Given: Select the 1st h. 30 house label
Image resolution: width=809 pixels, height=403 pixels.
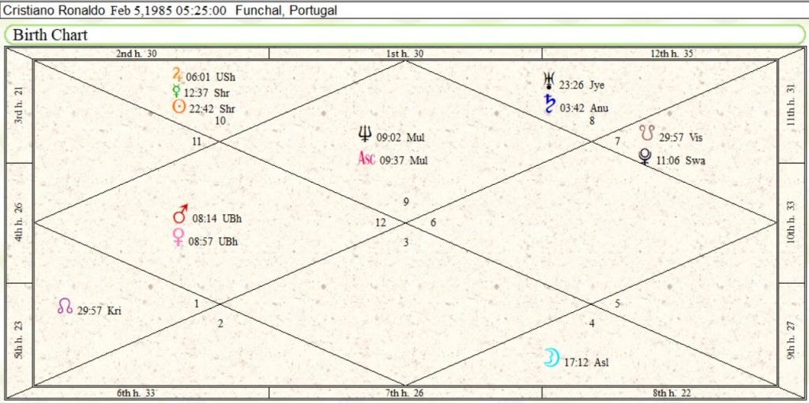Looking at the screenshot, I should [404, 53].
